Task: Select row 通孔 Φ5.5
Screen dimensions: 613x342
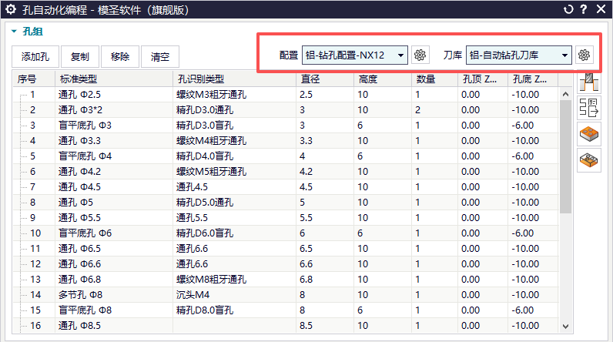Action: [x=286, y=218]
